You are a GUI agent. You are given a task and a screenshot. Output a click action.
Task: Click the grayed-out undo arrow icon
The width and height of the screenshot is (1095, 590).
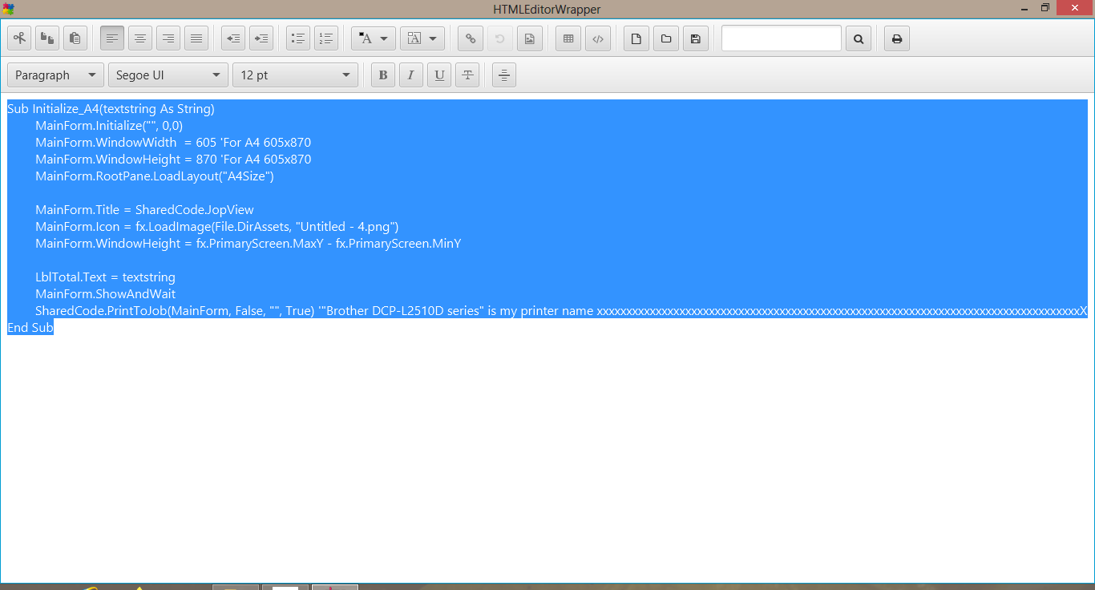point(499,38)
